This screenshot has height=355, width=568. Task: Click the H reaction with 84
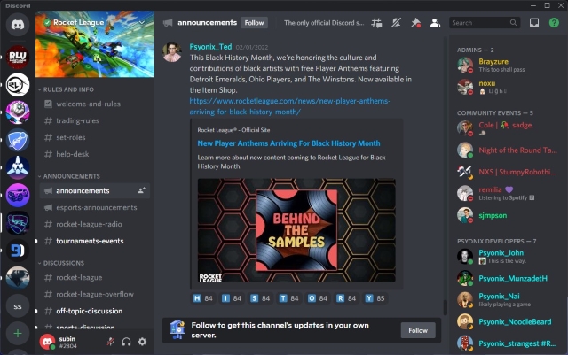(203, 298)
